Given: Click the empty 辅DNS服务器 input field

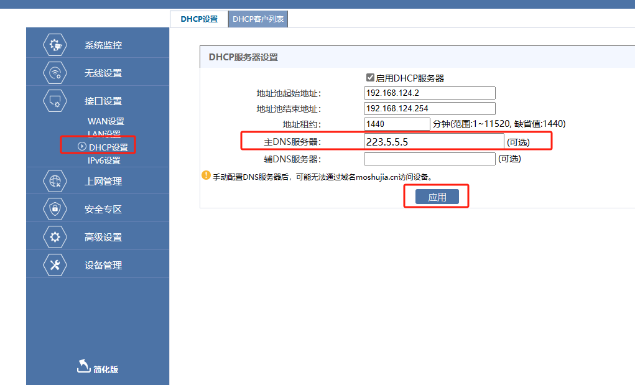Looking at the screenshot, I should [x=429, y=159].
